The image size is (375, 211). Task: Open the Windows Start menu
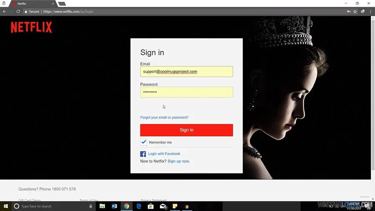click(x=6, y=206)
